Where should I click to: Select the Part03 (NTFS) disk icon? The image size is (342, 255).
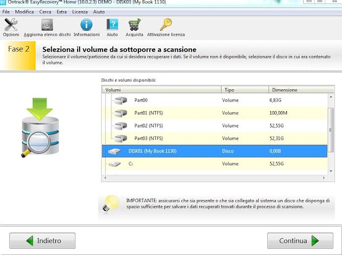point(120,138)
